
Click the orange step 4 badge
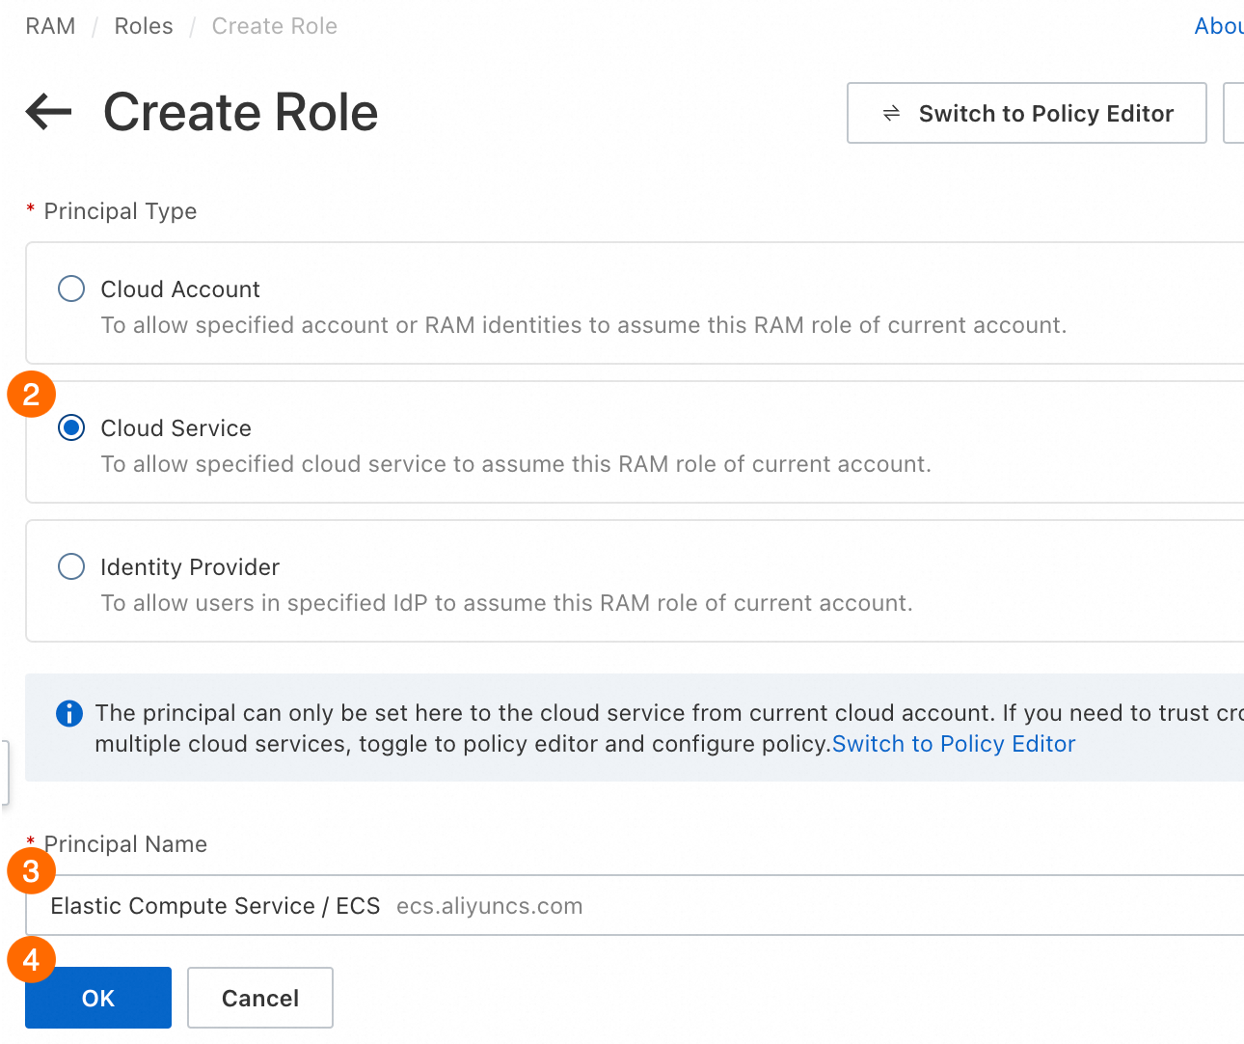31,960
